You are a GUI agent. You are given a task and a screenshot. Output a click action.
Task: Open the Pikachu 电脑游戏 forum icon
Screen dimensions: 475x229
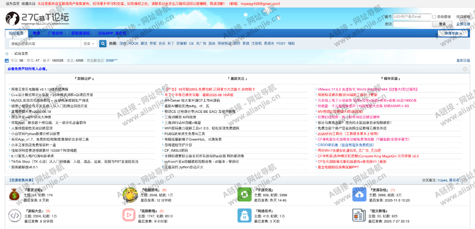(x=130, y=194)
